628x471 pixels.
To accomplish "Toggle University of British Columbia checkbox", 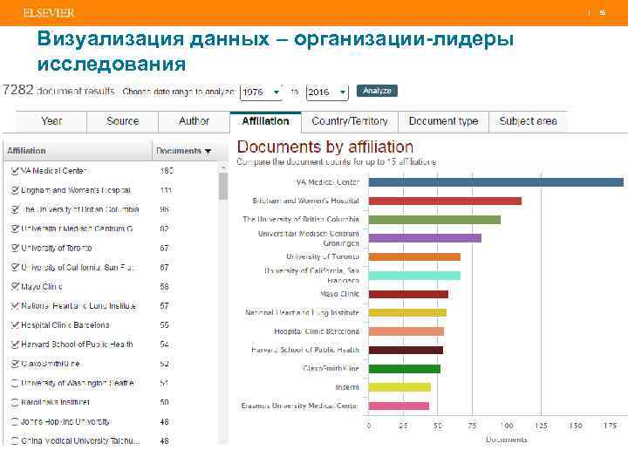I will (15, 209).
